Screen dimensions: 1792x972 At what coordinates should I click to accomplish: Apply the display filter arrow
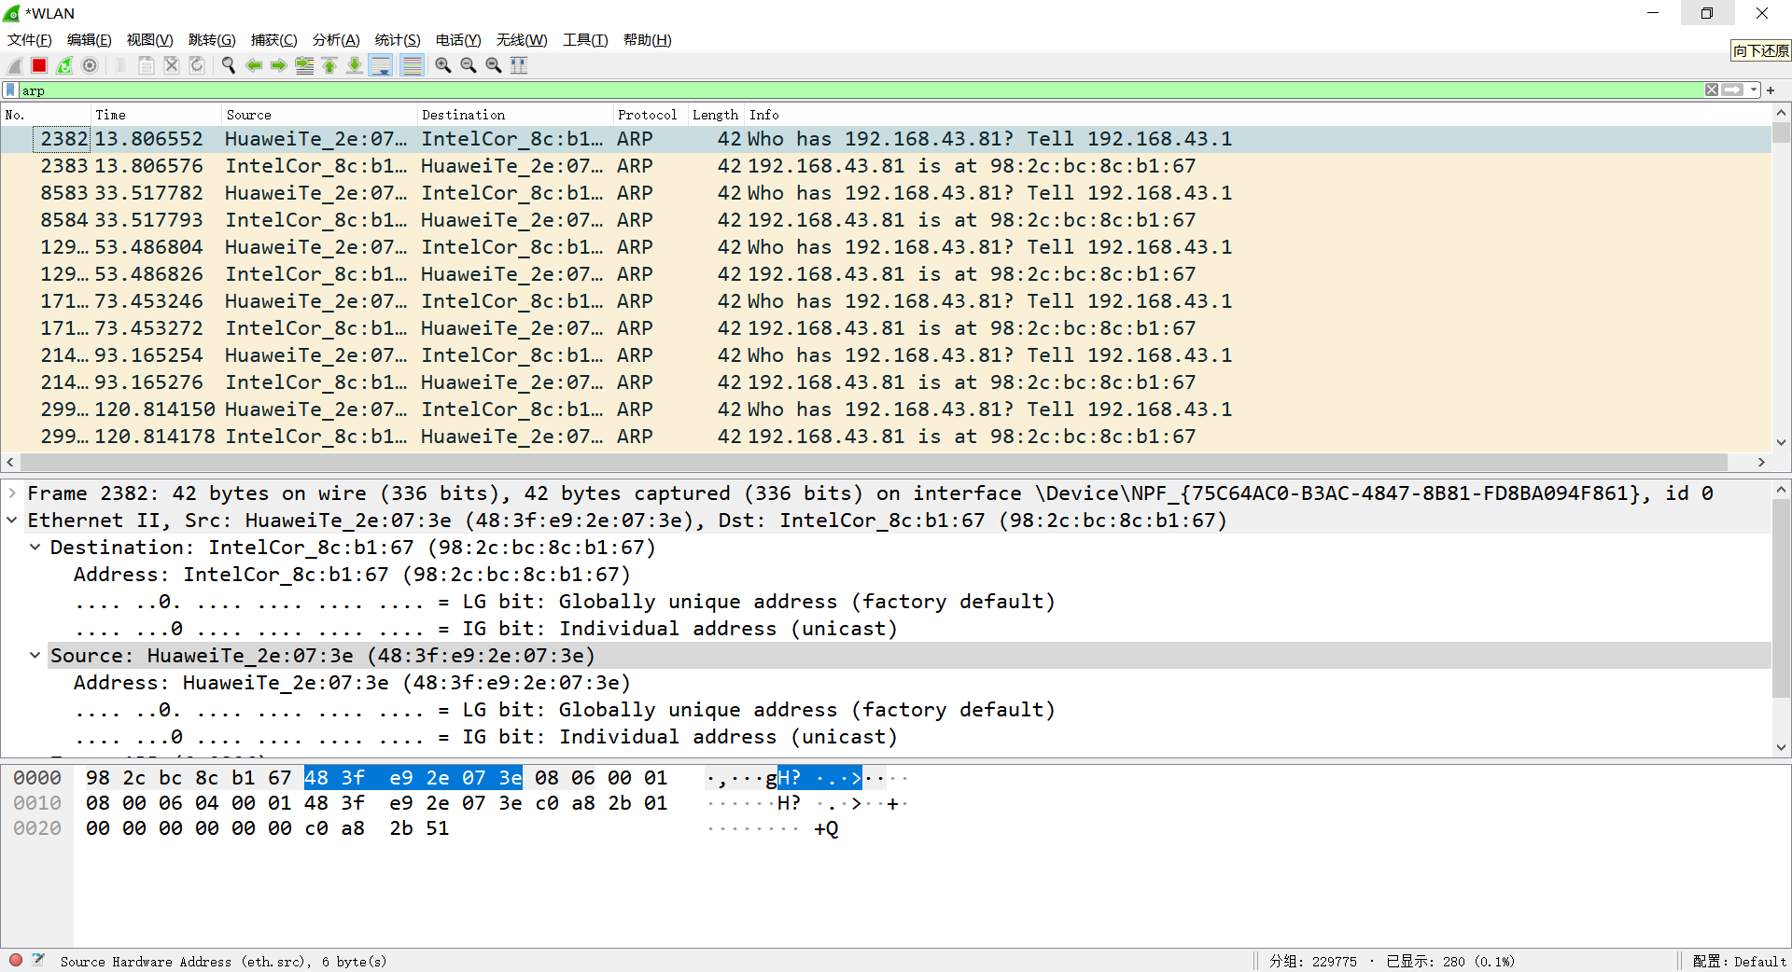[x=1733, y=90]
